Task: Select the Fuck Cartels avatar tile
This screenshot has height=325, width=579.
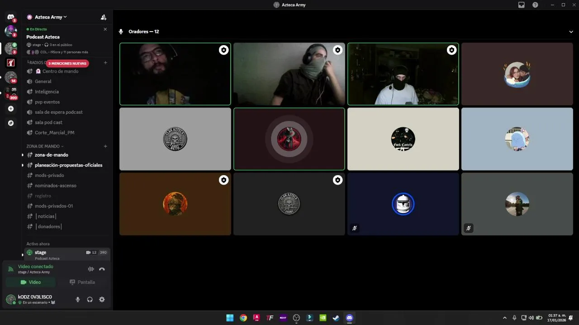Action: [x=403, y=139]
